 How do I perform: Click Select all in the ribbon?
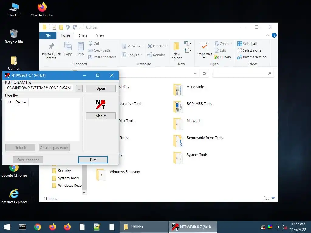point(247,44)
